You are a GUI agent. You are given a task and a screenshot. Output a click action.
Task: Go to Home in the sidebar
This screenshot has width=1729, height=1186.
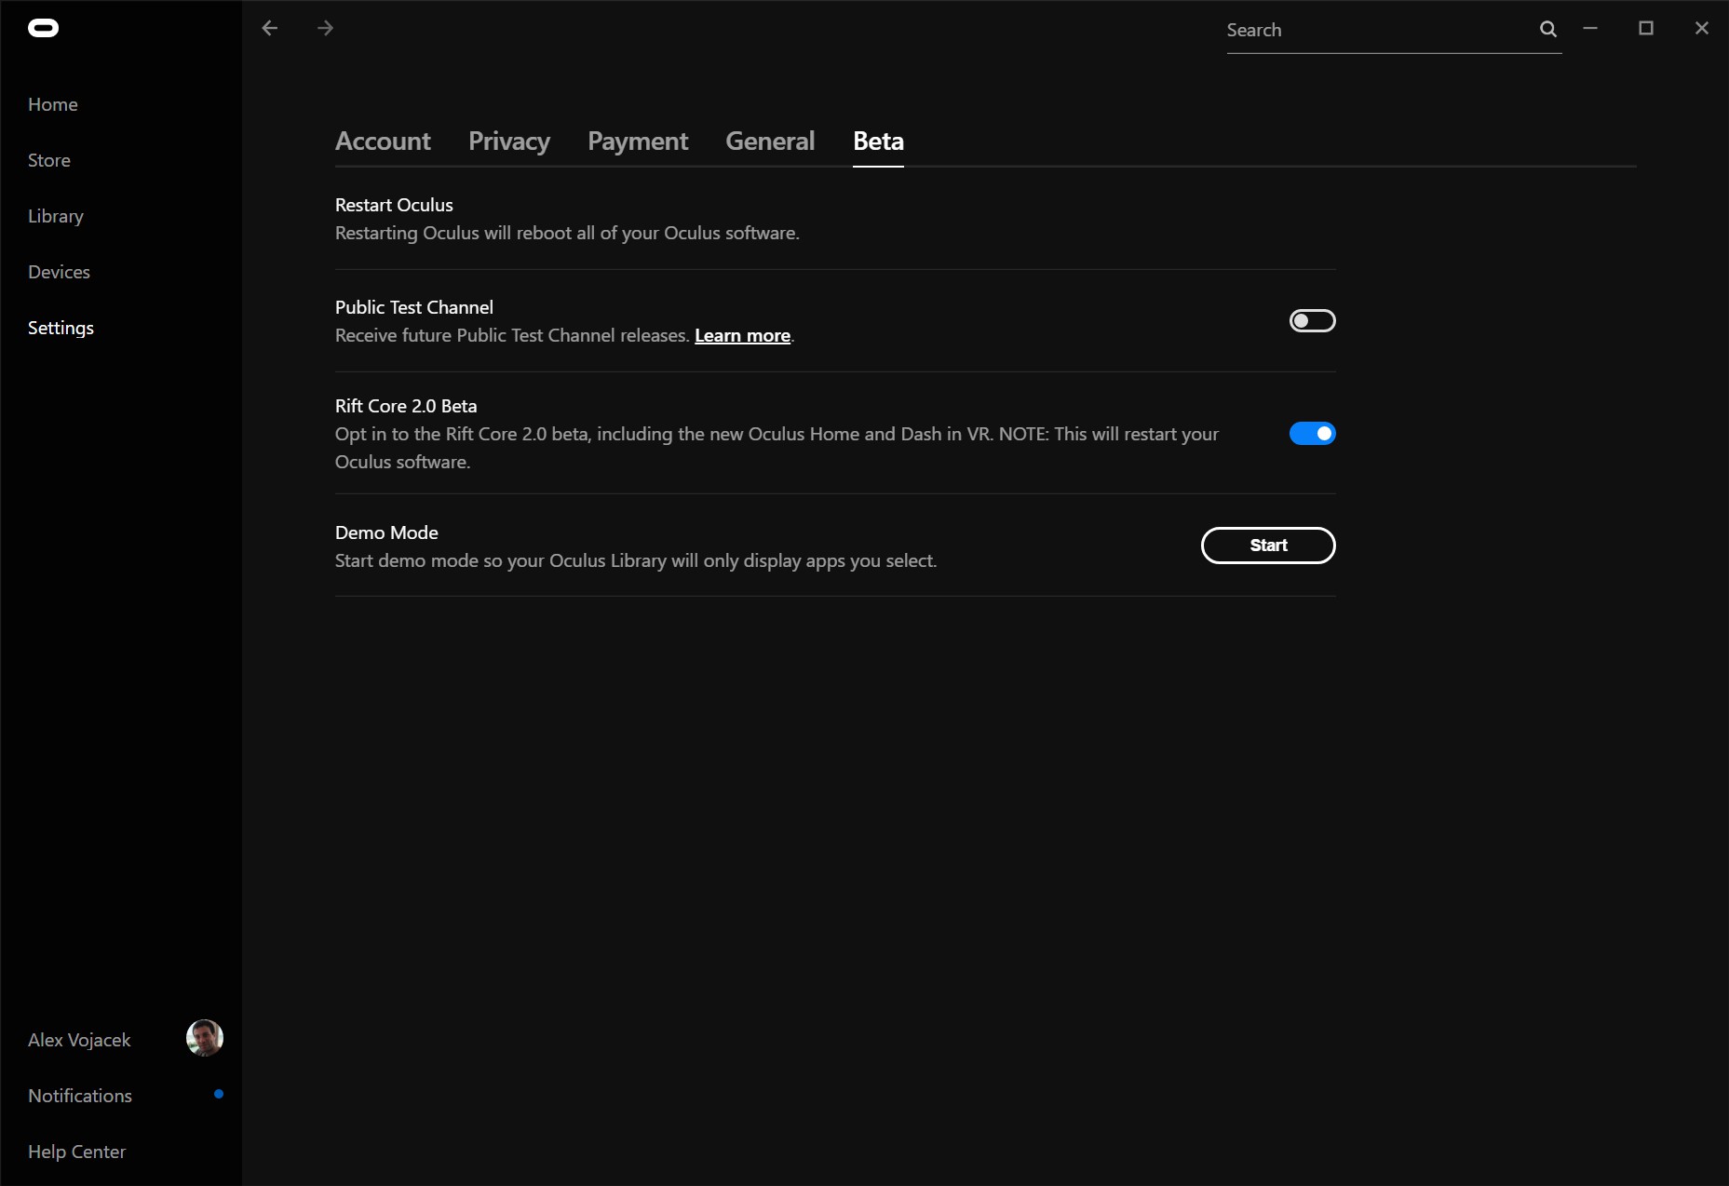[53, 104]
